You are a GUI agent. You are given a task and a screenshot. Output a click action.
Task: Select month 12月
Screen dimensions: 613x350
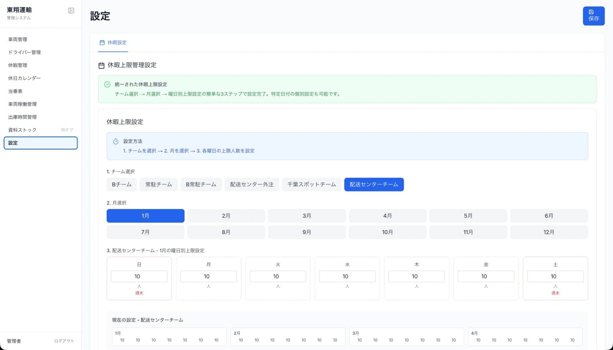point(549,232)
